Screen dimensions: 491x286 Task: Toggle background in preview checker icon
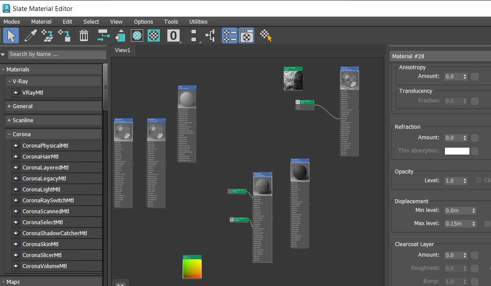click(153, 35)
